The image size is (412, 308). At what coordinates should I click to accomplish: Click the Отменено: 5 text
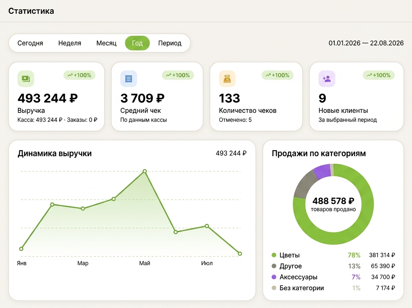tap(235, 120)
